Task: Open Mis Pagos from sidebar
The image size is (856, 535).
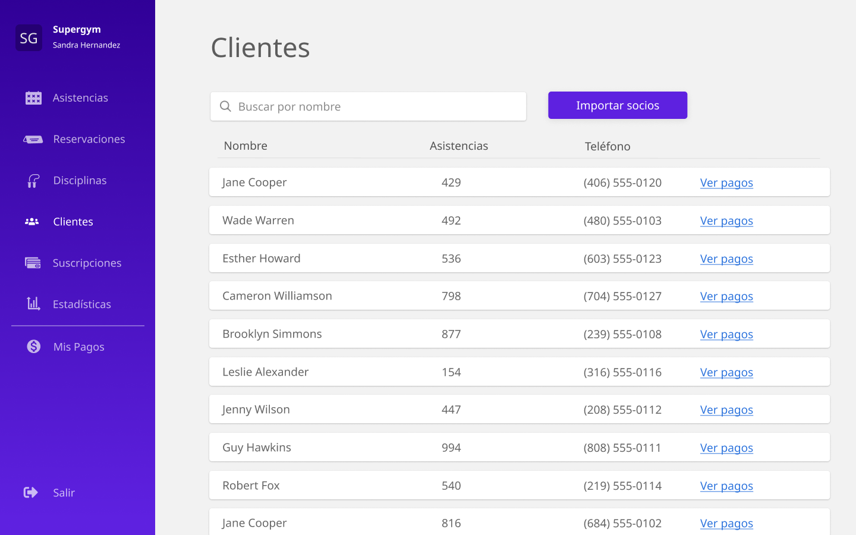Action: point(78,347)
